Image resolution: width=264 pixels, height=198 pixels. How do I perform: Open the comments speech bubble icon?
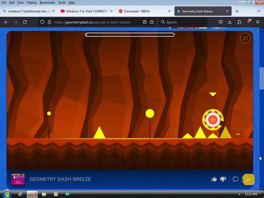pos(236,179)
